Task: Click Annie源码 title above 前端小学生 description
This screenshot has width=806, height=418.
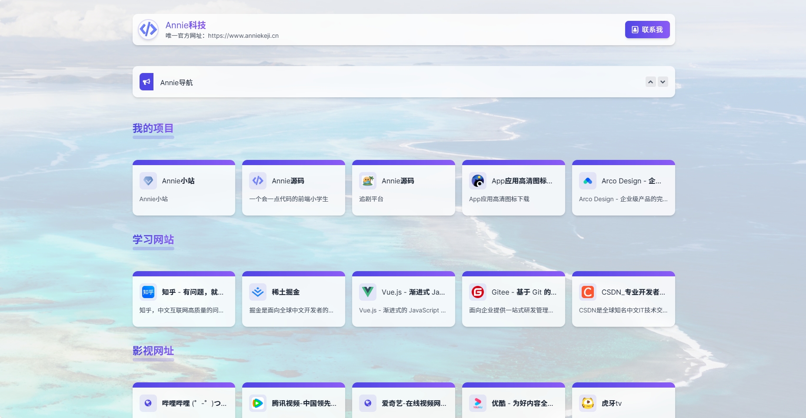Action: [288, 181]
